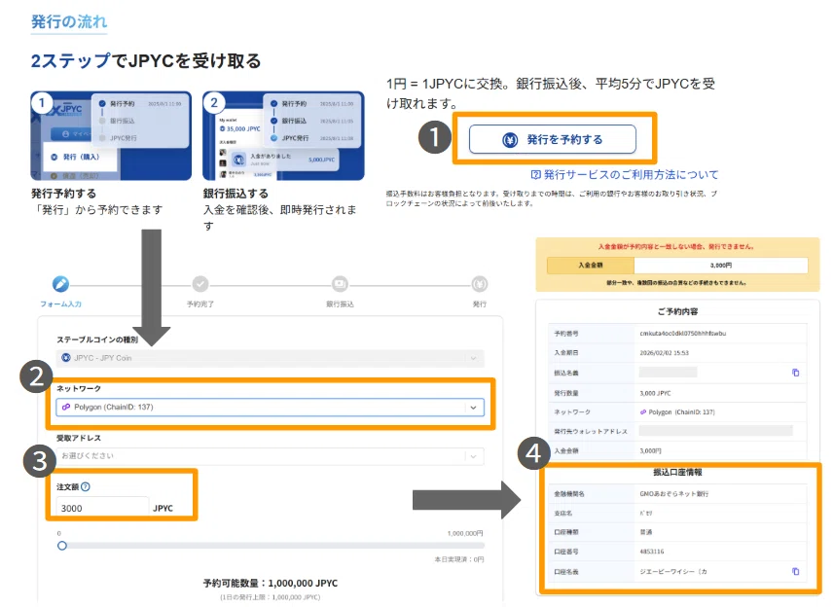Click the checkmark 予約完了 step icon
The height and width of the screenshot is (607, 834).
click(x=200, y=284)
